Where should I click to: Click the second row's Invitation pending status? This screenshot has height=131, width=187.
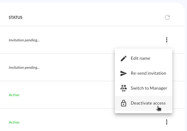[24, 68]
